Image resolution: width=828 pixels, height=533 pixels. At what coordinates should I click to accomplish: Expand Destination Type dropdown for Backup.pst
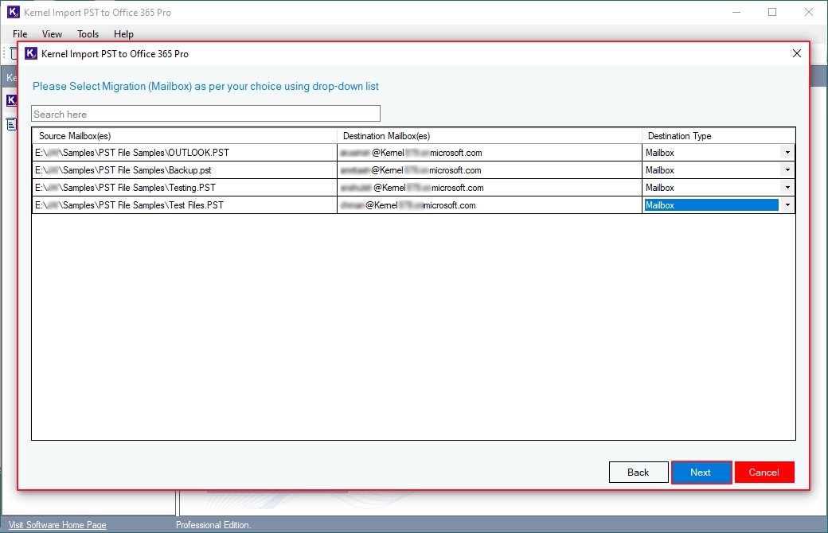tap(787, 170)
